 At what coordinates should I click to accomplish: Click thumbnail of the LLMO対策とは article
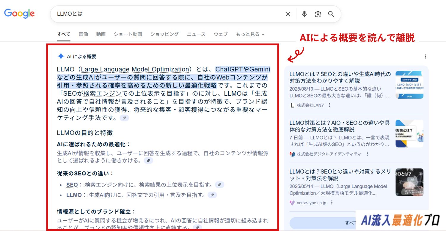(x=409, y=134)
